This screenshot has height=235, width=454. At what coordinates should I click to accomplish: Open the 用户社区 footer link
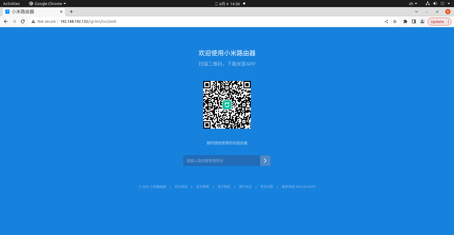(x=245, y=187)
